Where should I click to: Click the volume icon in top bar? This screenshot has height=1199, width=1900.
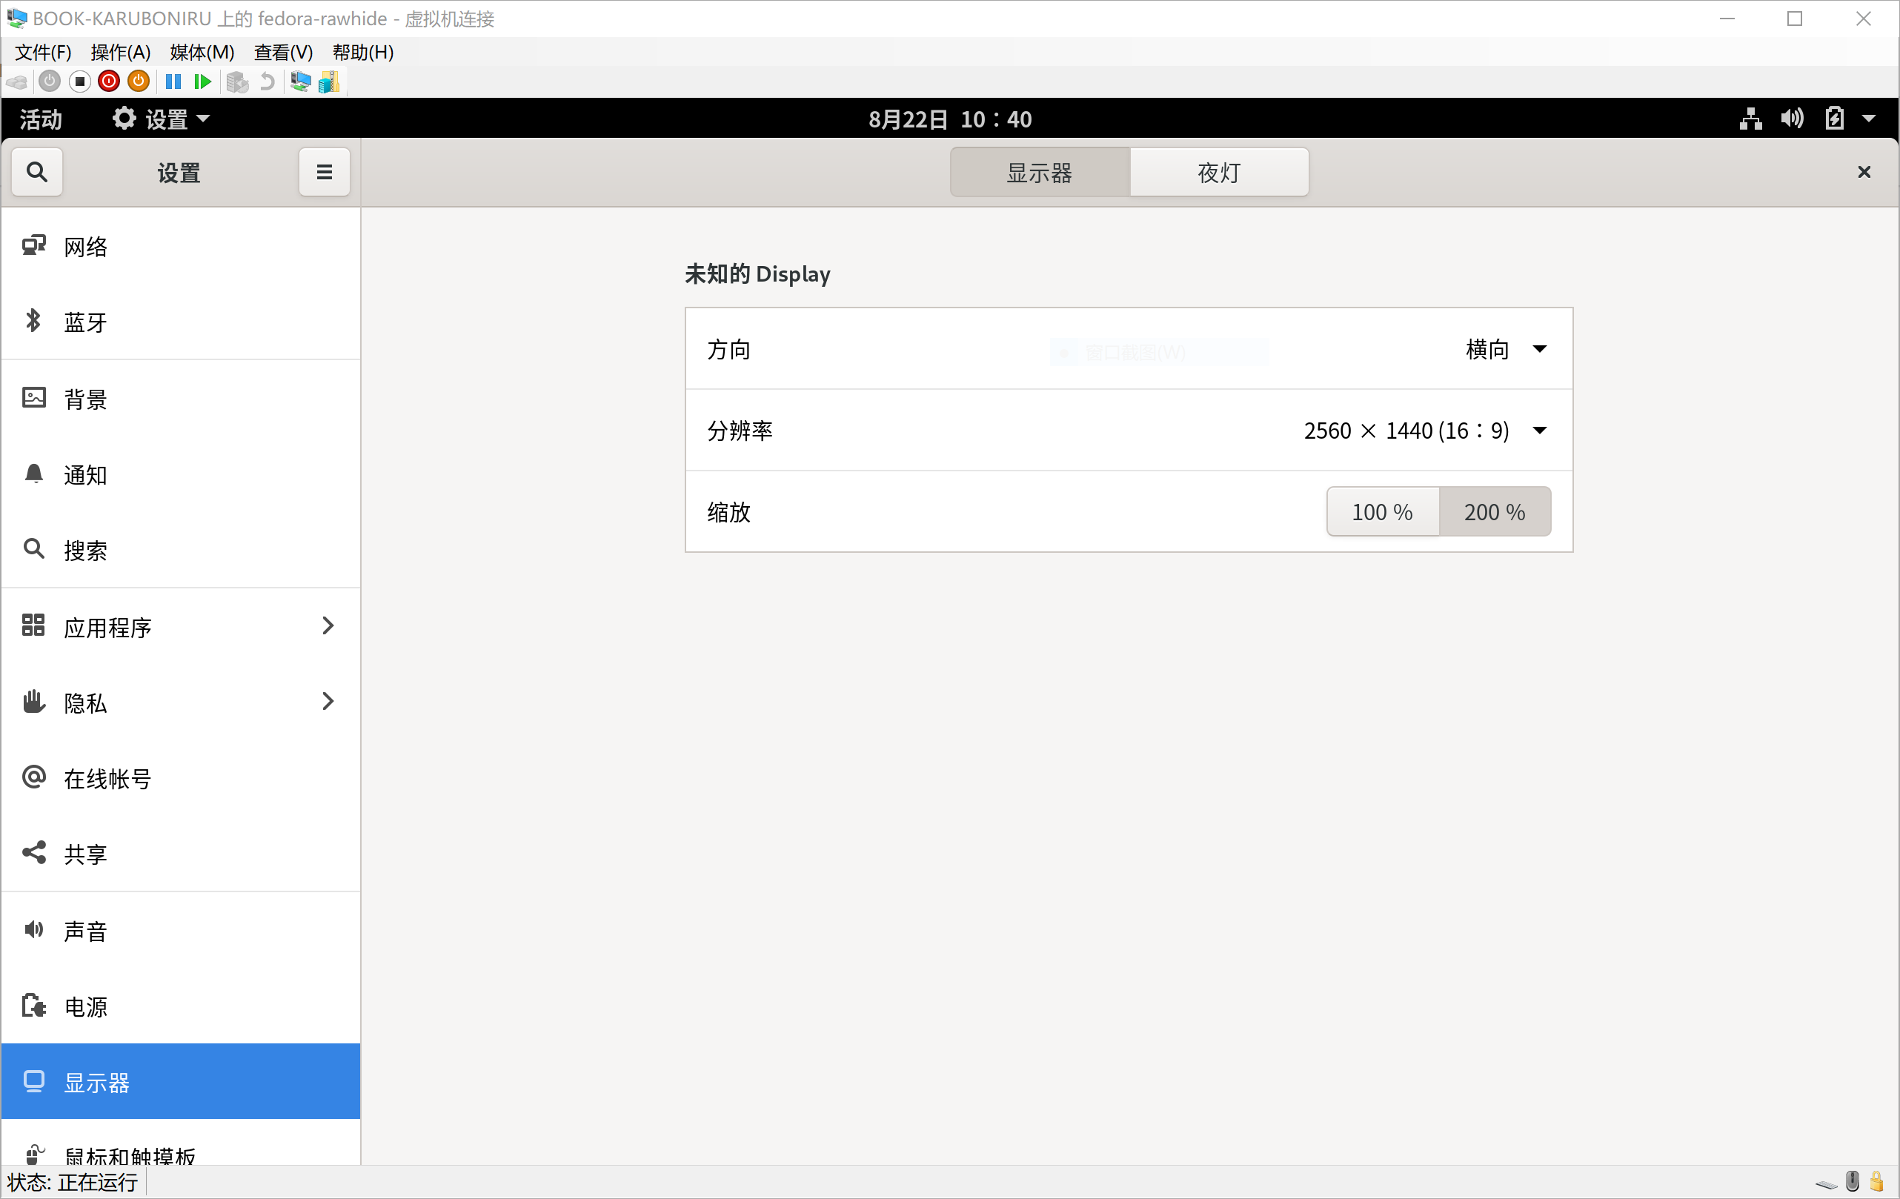(x=1793, y=119)
